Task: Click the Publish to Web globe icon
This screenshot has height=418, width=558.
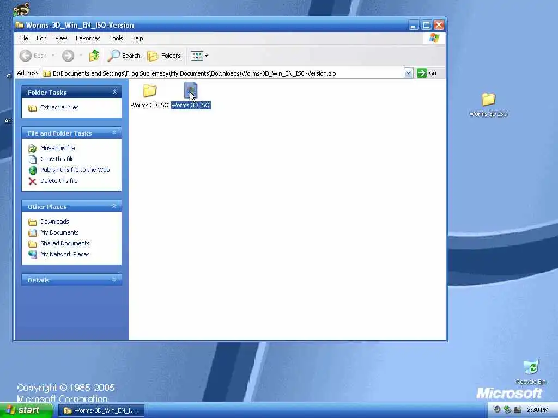Action: [x=32, y=170]
